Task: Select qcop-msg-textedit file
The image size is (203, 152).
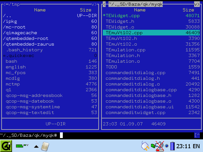Action: [x=50, y=112]
